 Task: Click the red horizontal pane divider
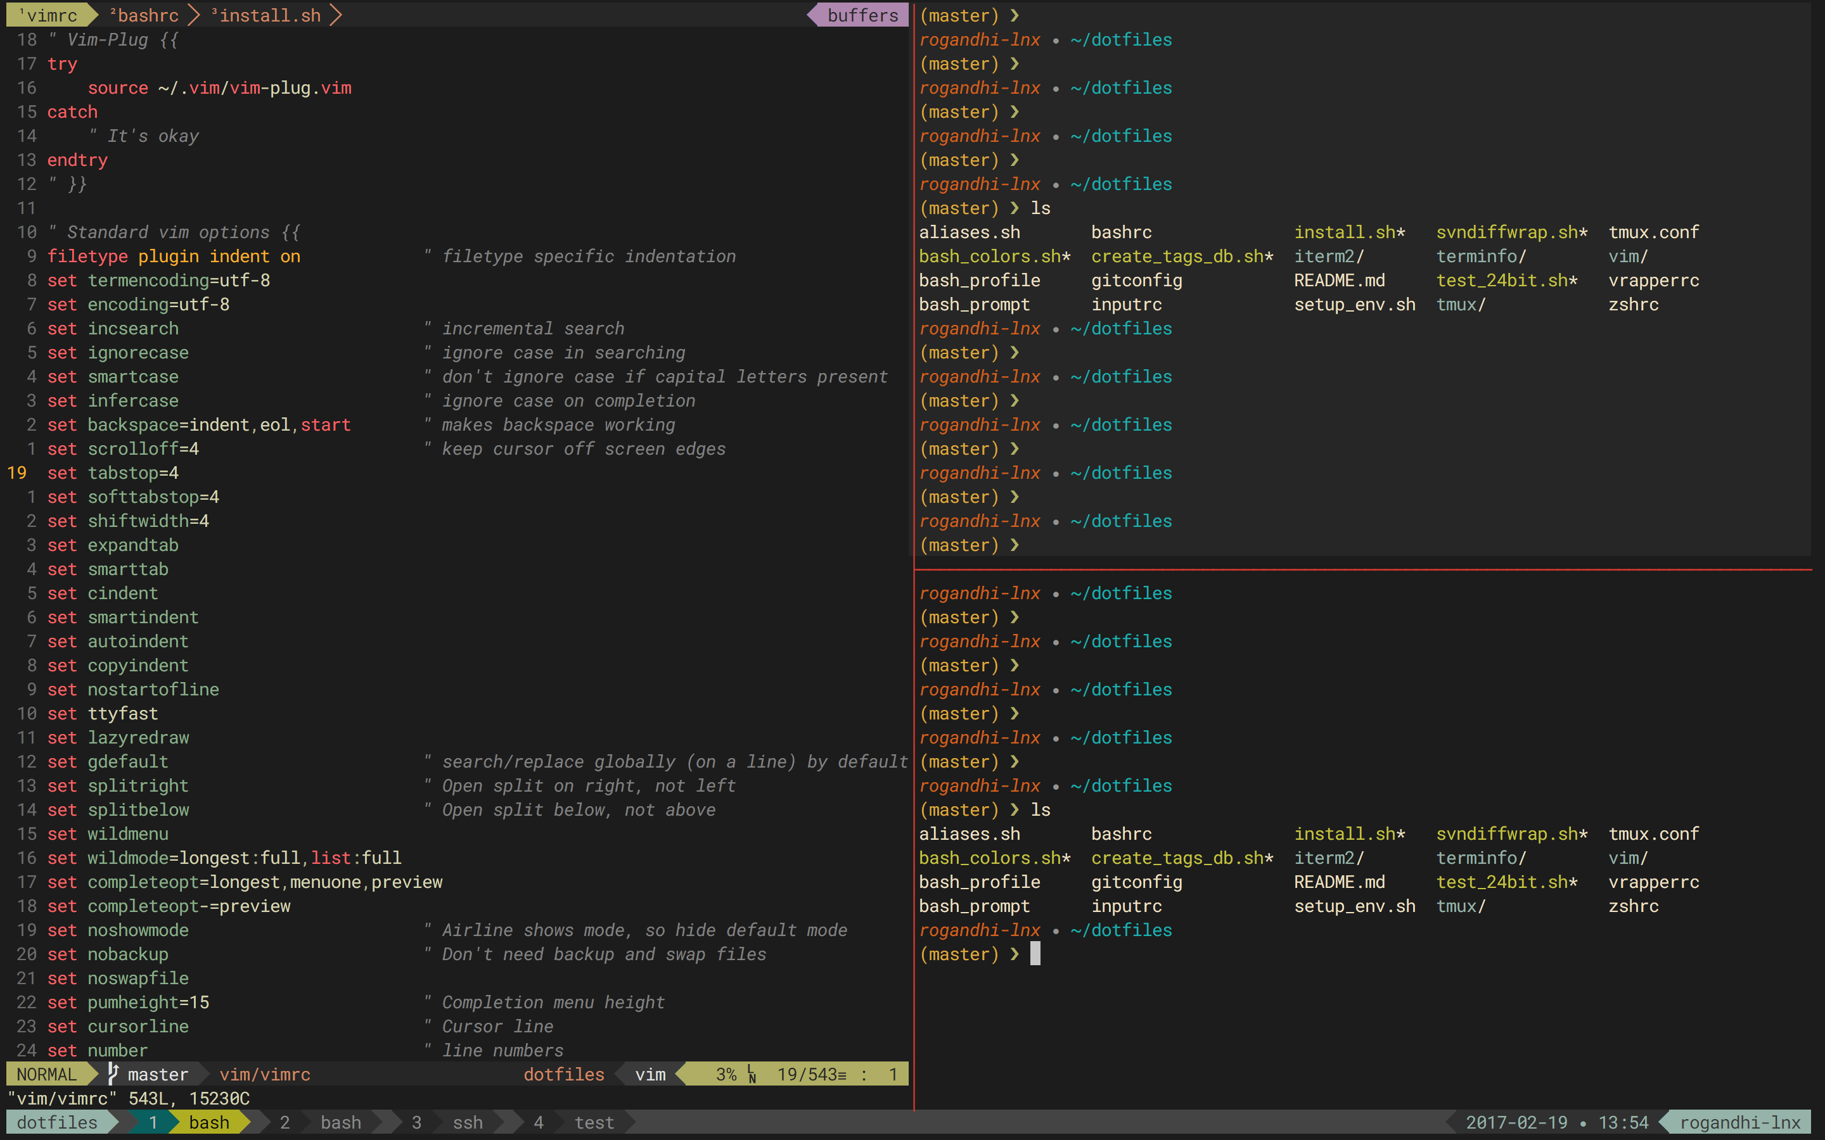point(1362,570)
